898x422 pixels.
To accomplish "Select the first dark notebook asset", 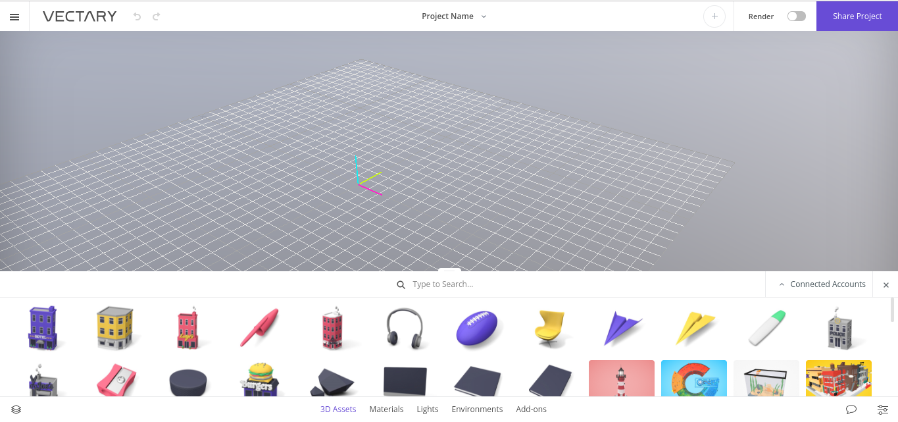I will 478,381.
